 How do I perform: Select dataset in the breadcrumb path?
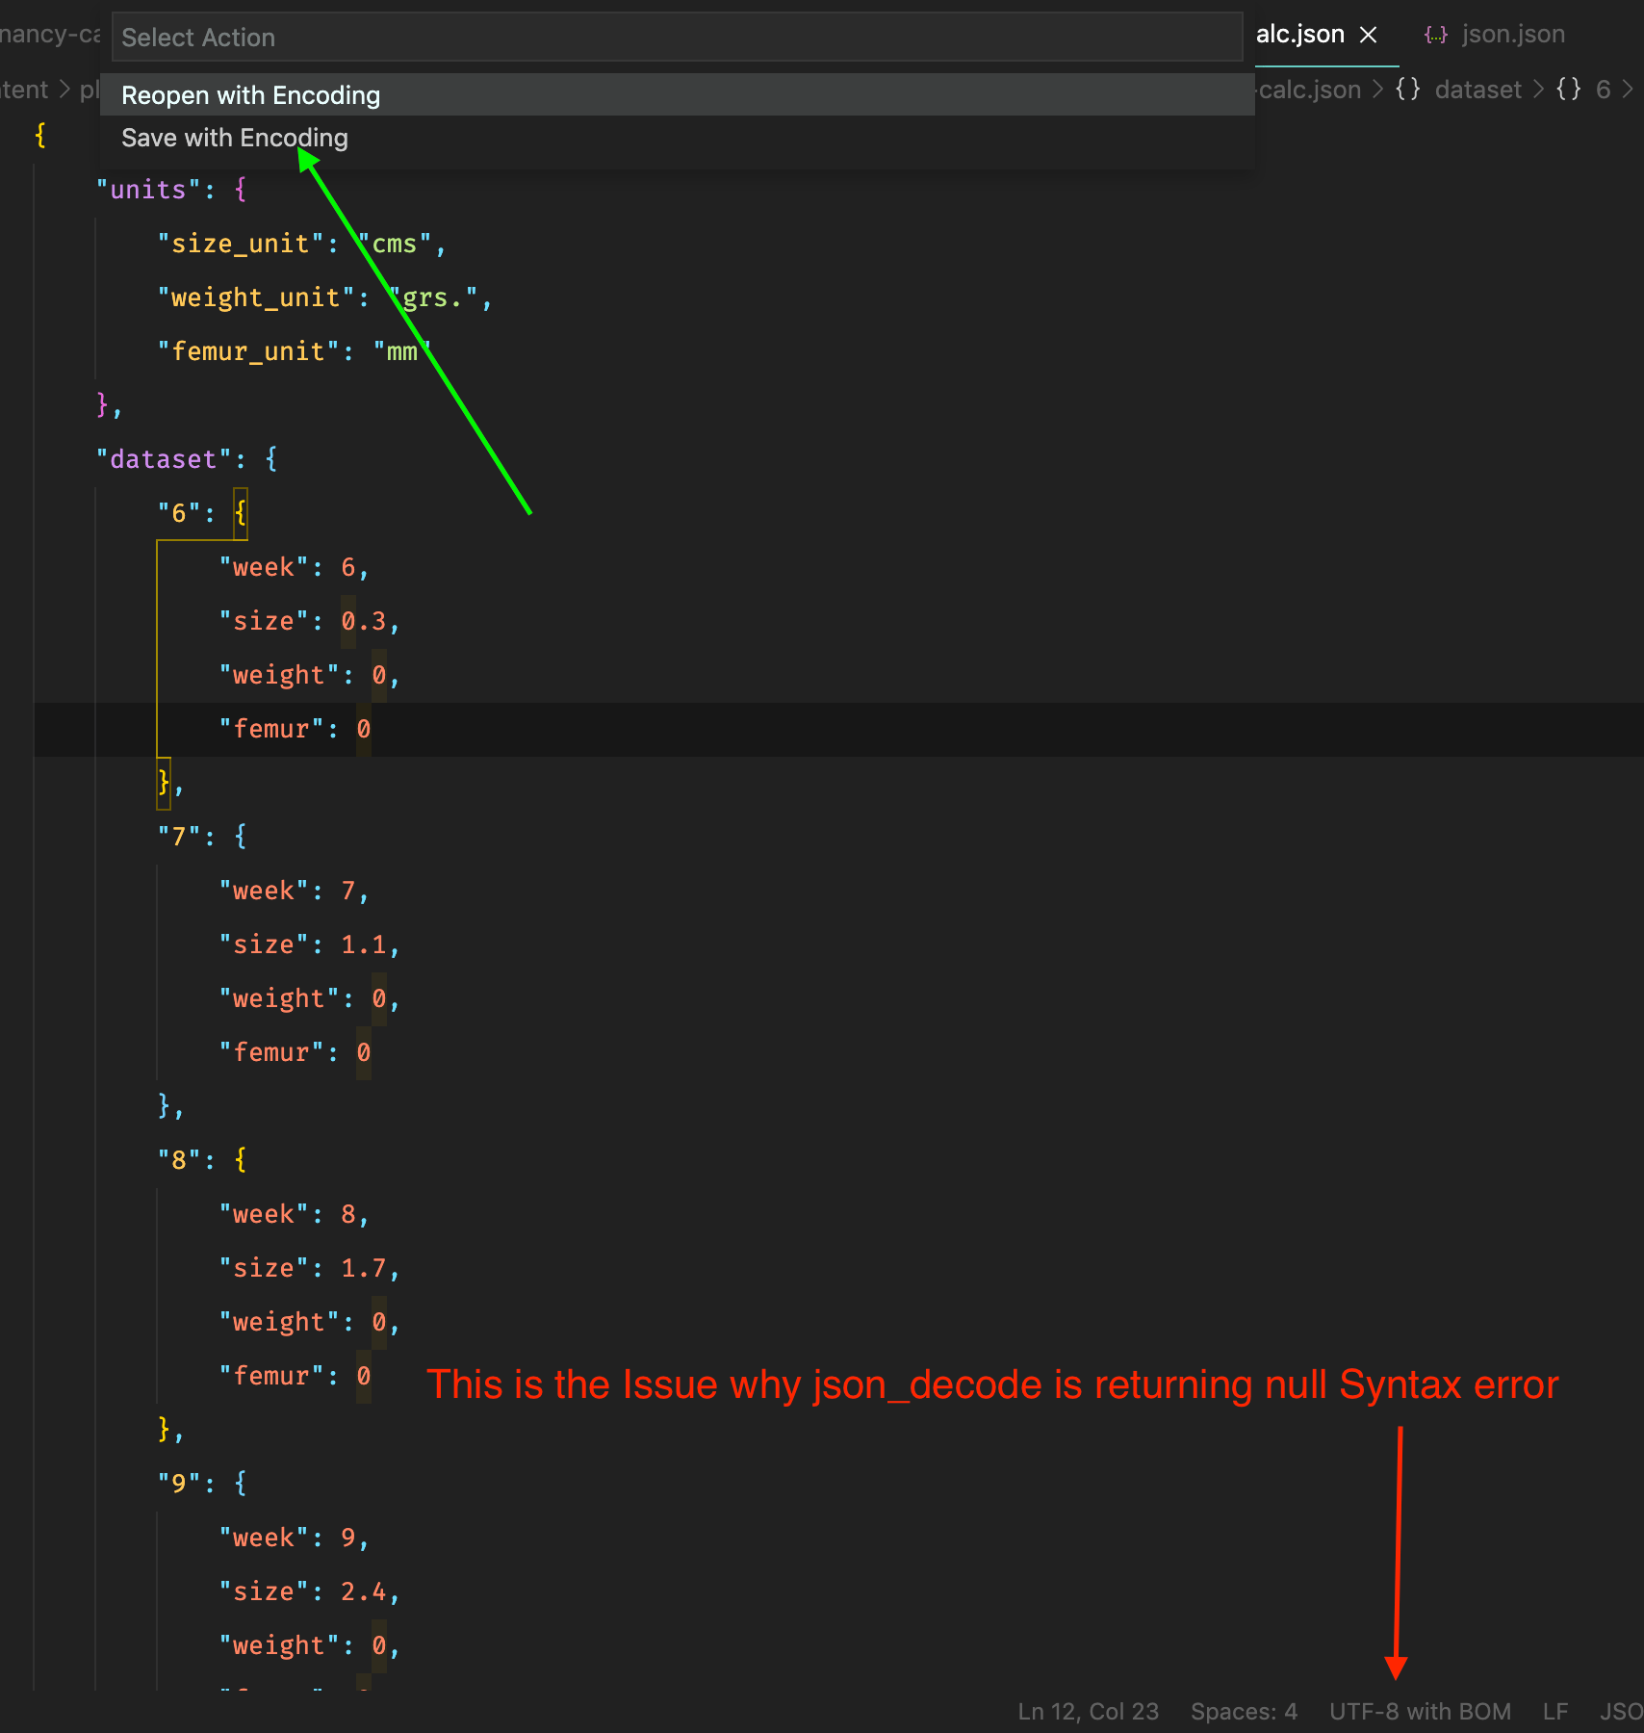[x=1477, y=90]
